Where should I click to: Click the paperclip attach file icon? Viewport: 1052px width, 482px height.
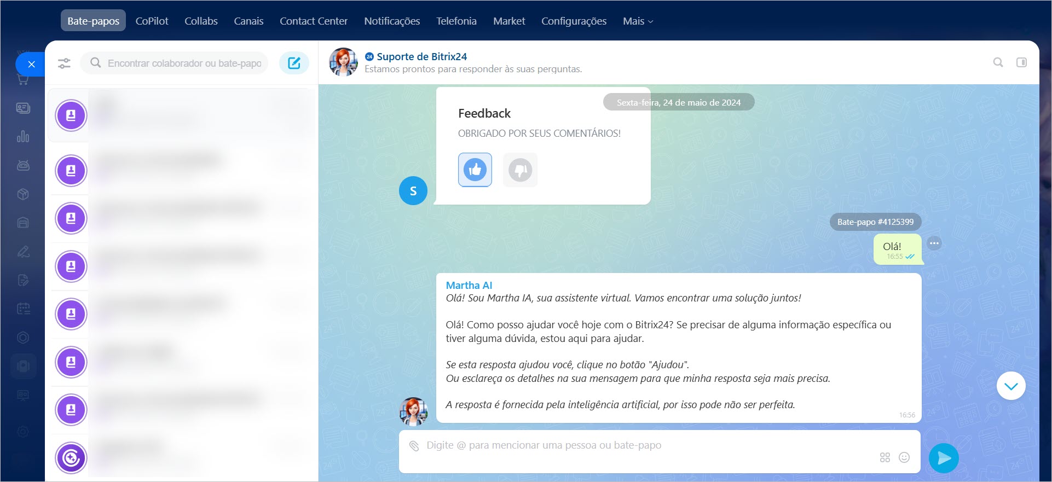coord(414,446)
